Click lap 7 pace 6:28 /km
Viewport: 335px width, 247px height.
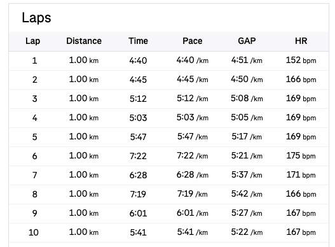click(x=193, y=175)
